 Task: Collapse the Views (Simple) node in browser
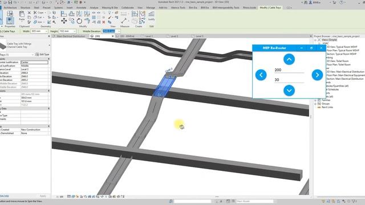[x=315, y=40]
